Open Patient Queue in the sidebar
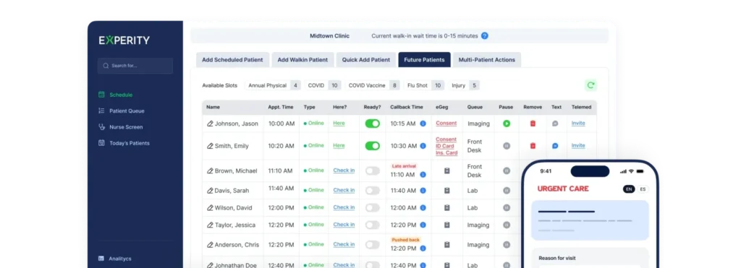741x268 pixels. (121, 111)
